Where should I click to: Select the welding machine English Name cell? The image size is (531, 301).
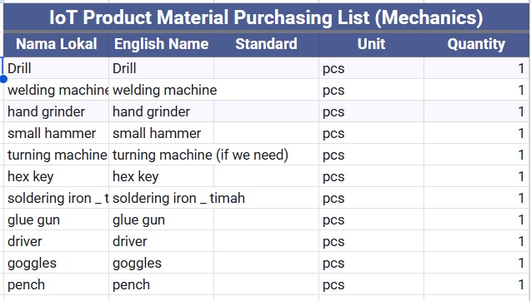[x=161, y=90]
